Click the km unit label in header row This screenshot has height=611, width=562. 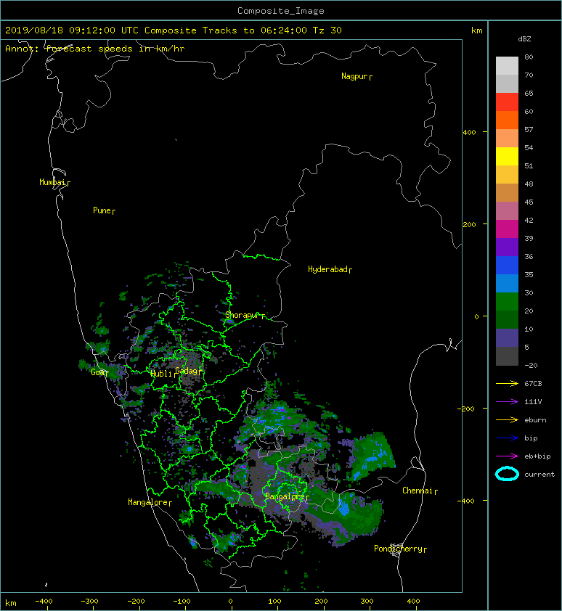[x=476, y=30]
